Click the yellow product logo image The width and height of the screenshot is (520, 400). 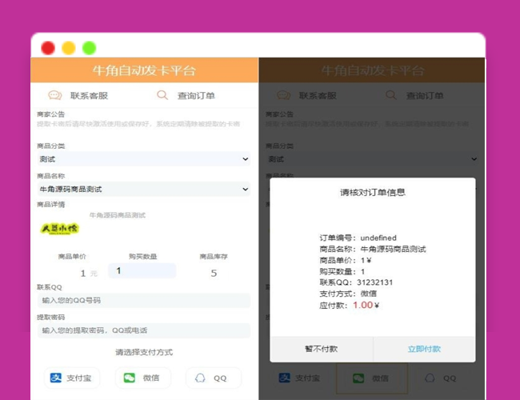coord(60,229)
